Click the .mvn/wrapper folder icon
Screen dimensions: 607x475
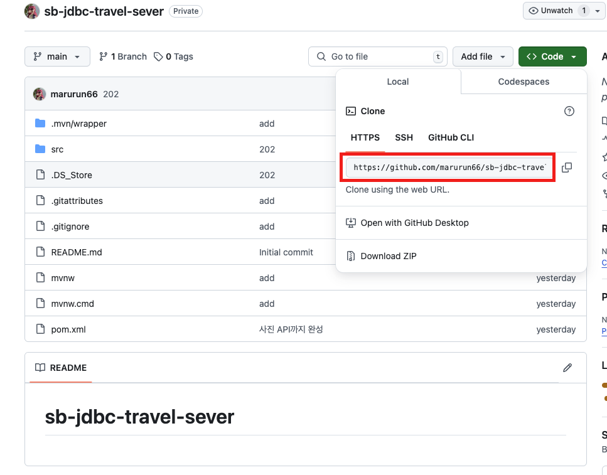click(x=40, y=123)
